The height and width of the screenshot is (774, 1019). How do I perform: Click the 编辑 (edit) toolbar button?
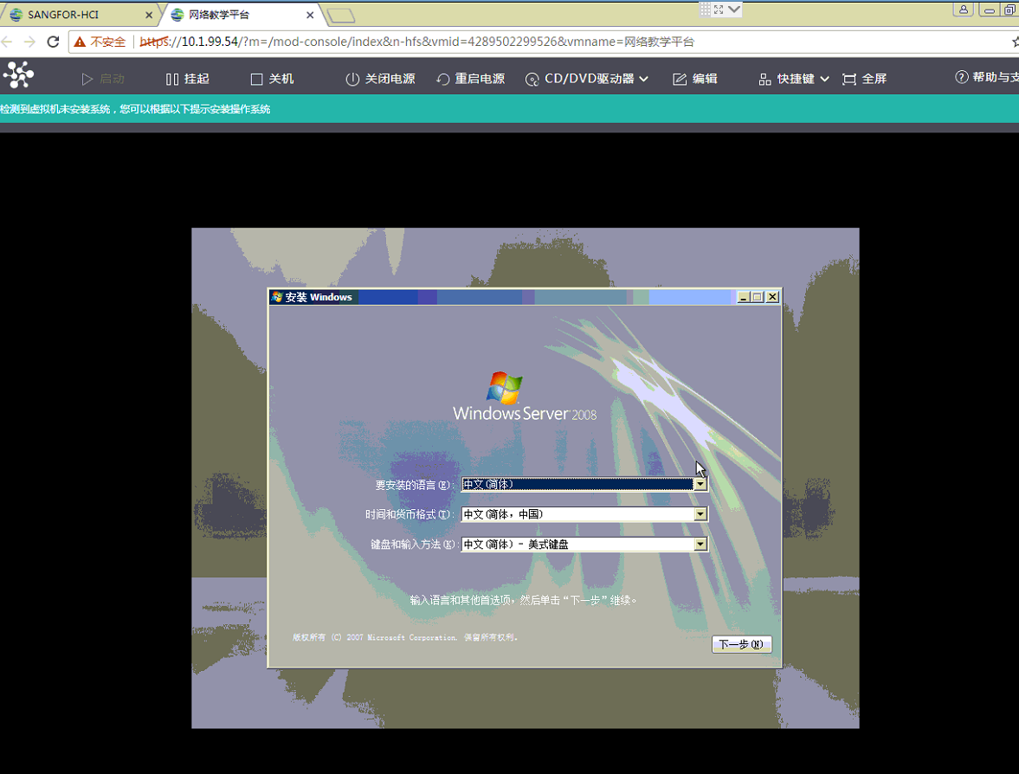694,79
